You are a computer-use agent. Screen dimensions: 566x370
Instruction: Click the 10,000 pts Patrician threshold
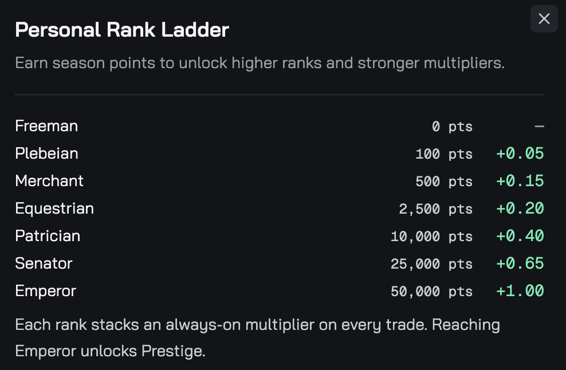coord(432,237)
